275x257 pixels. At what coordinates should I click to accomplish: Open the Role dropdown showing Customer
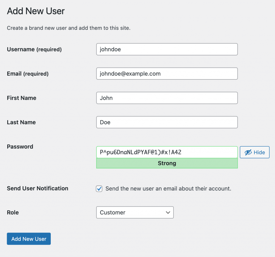tap(135, 212)
